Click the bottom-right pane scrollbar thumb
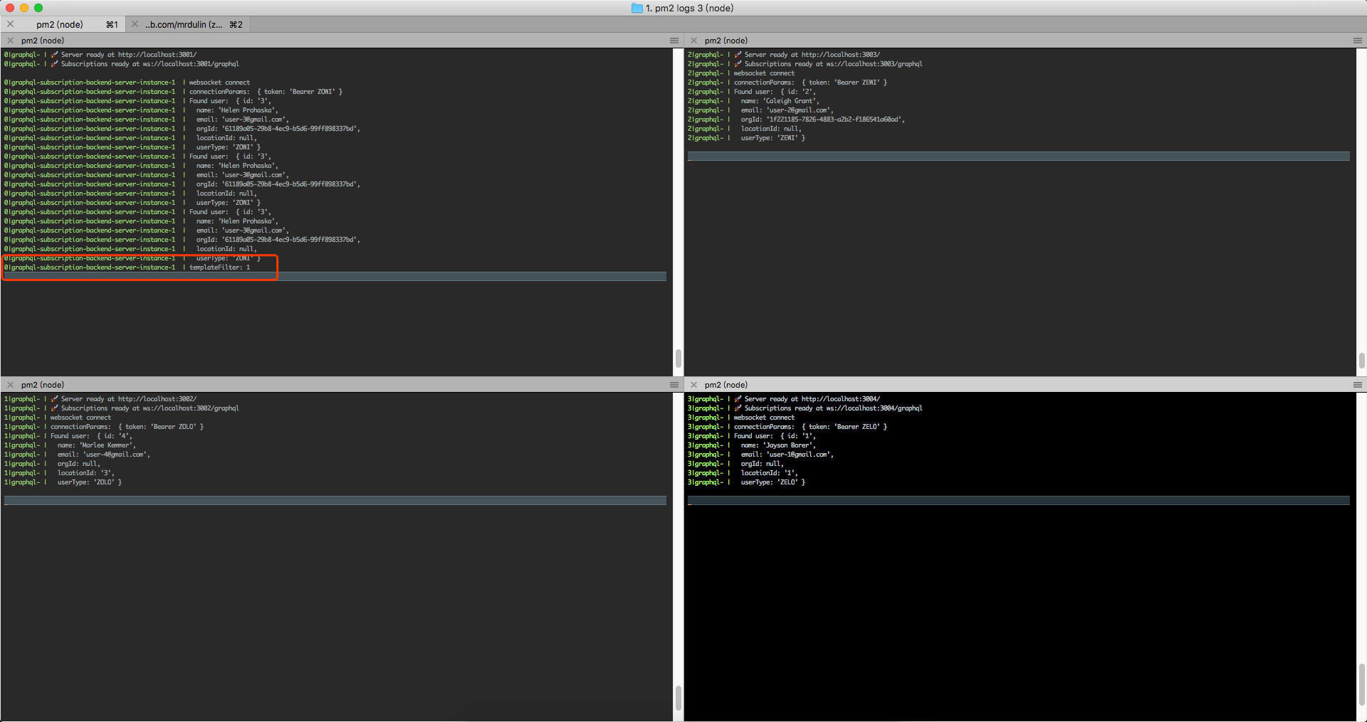The image size is (1367, 722). [1361, 684]
